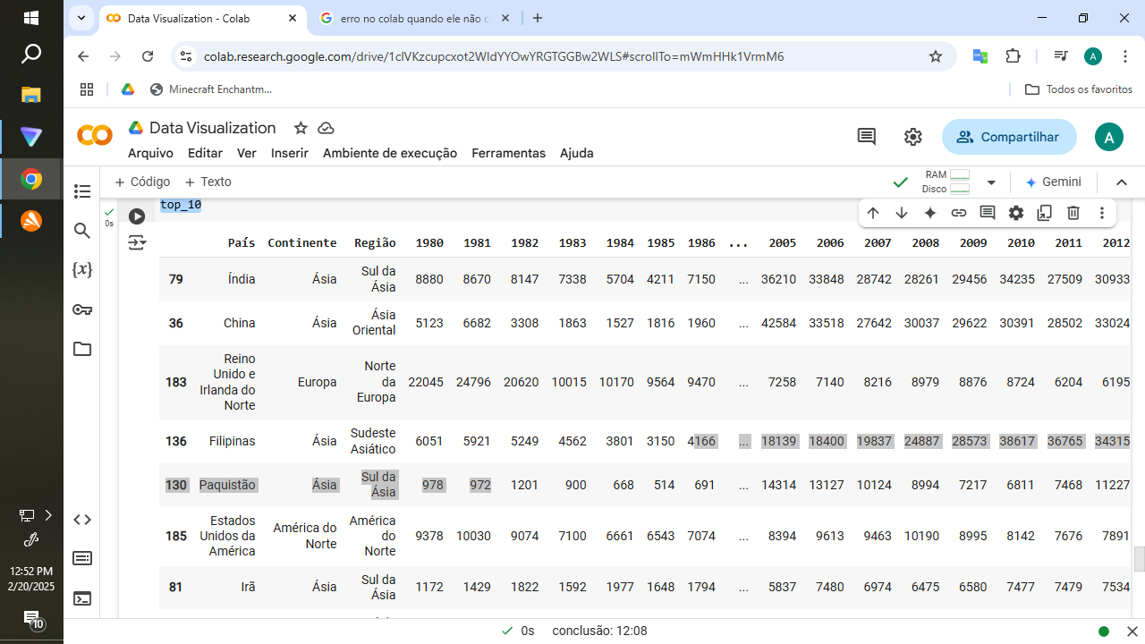Click the País column header
Image resolution: width=1145 pixels, height=644 pixels.
(x=242, y=242)
